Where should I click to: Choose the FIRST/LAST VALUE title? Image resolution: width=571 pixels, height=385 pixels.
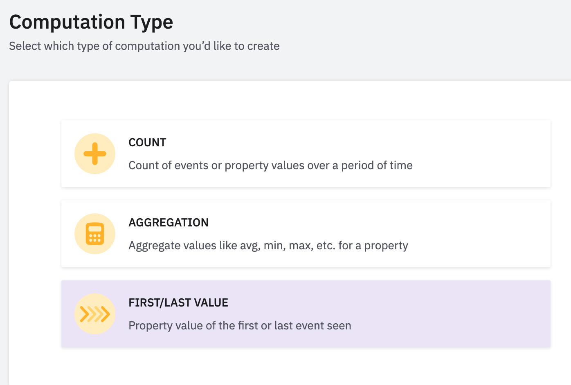tap(178, 303)
